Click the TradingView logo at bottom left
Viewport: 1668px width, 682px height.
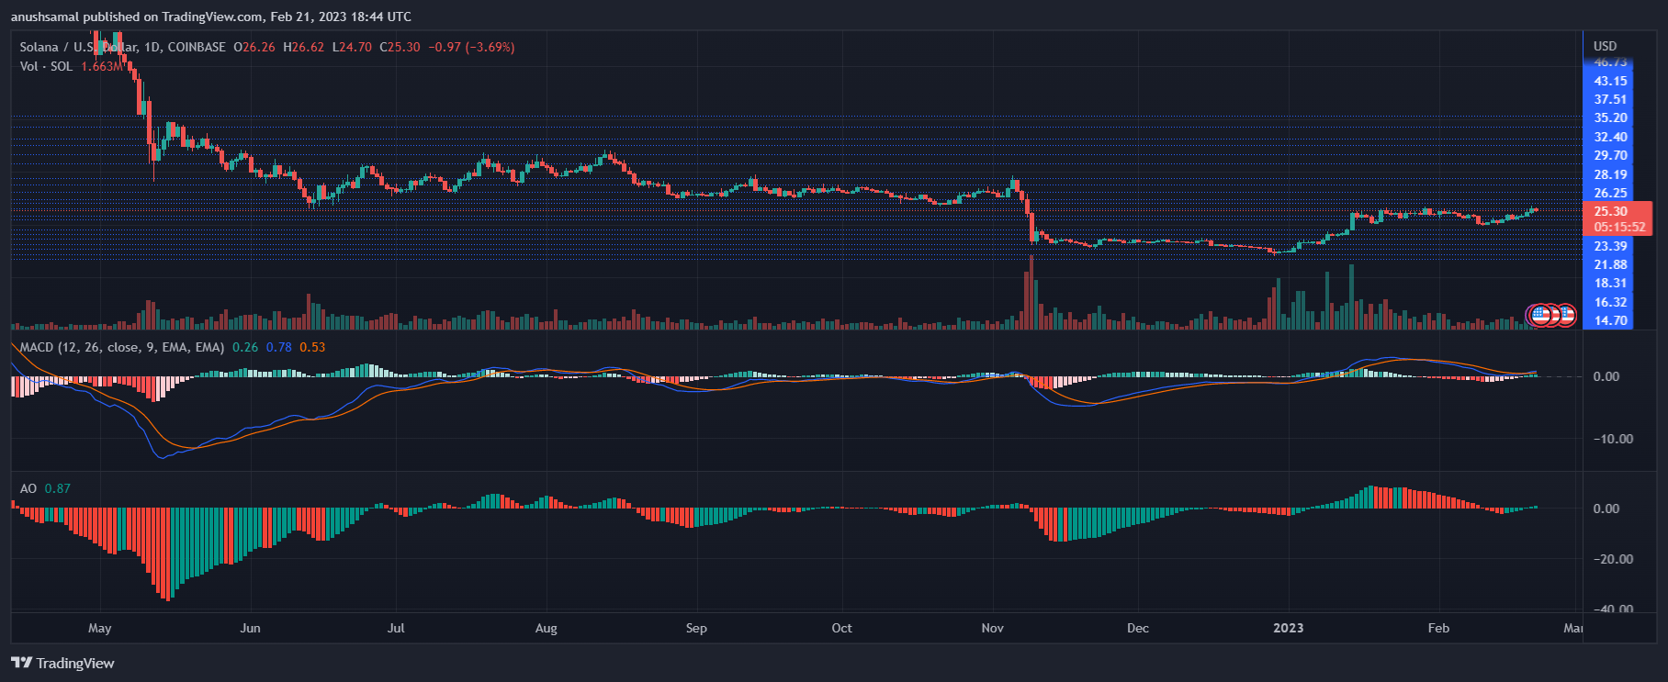(x=62, y=663)
